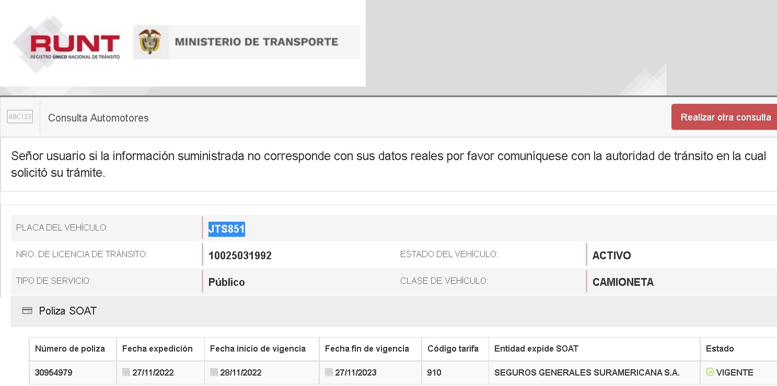Click calendar icon in Fecha fin de vigencia cell
This screenshot has width=777, height=386.
pos(329,372)
